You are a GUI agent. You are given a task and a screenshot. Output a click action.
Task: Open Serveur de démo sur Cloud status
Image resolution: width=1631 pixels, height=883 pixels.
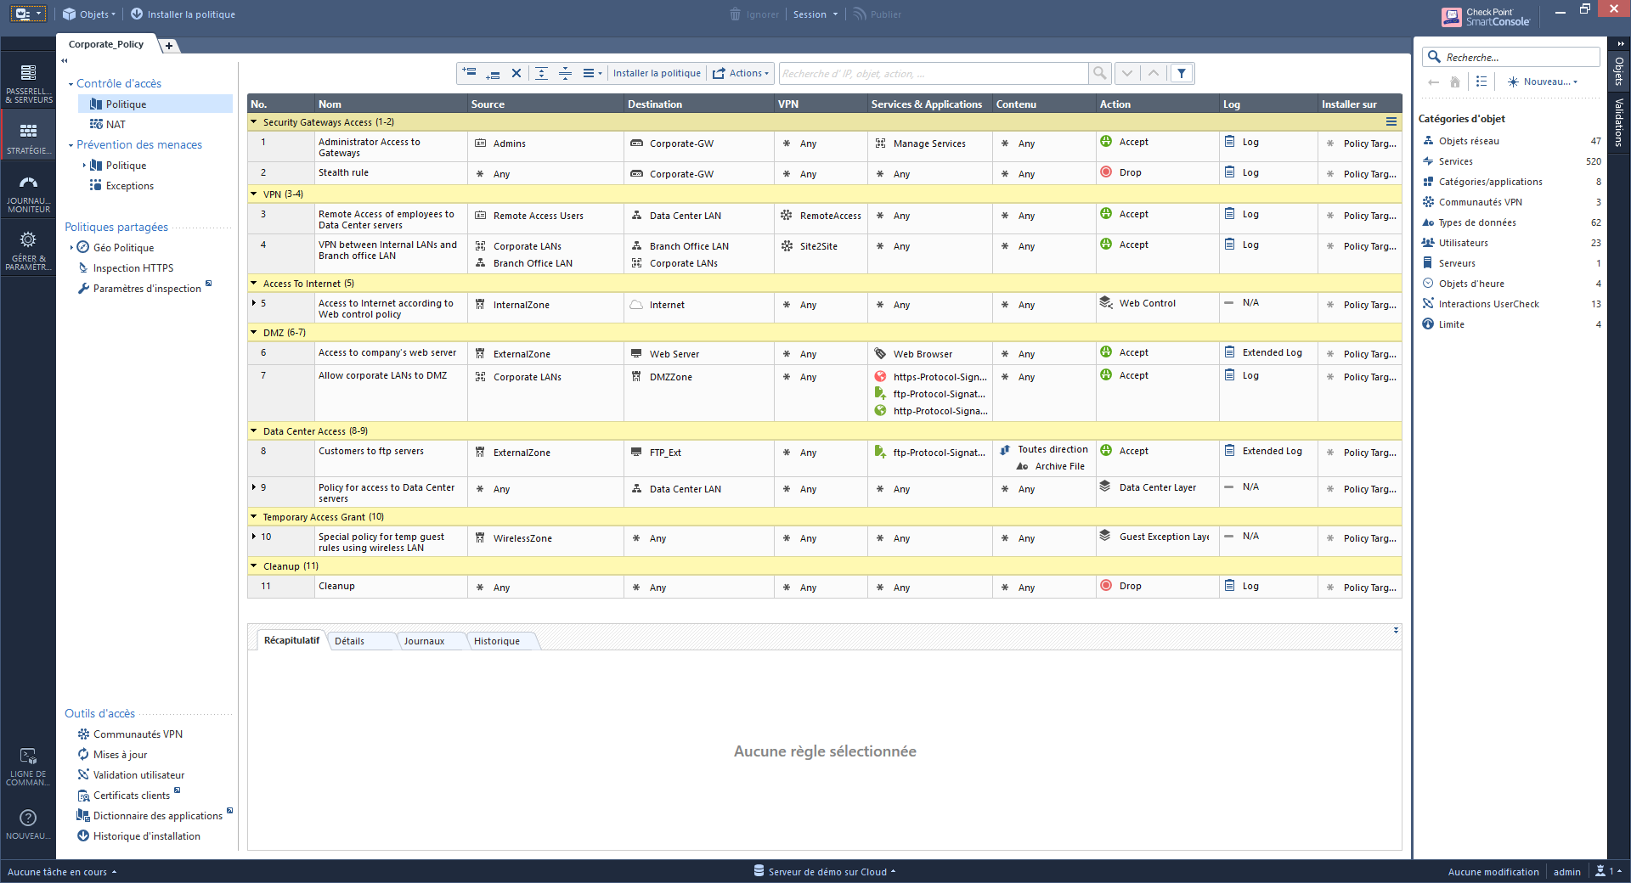[x=825, y=872]
